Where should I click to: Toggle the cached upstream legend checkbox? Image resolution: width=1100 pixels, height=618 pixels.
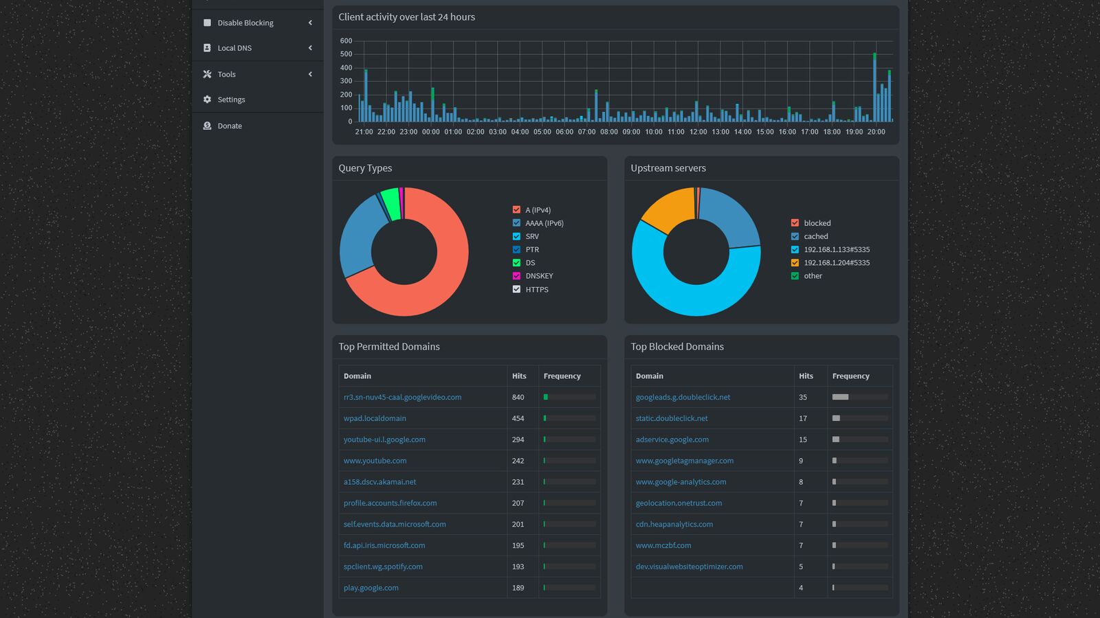coord(795,236)
